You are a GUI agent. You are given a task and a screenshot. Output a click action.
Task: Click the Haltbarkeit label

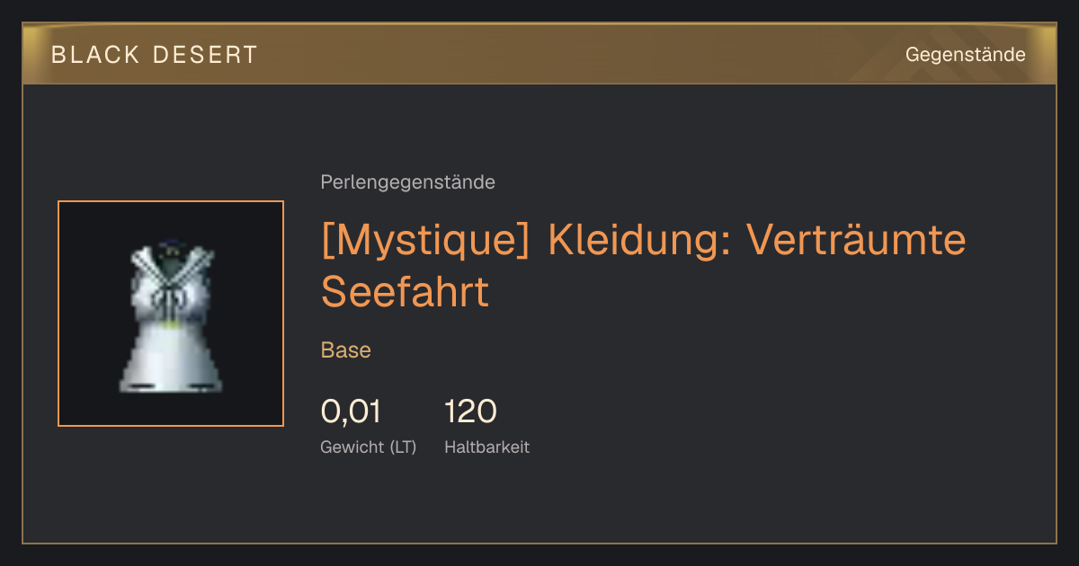486,447
